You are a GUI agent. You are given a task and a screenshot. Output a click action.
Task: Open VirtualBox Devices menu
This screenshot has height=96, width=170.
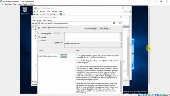tap(26, 4)
